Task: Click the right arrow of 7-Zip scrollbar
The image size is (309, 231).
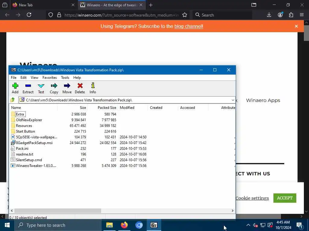Action: (233, 211)
